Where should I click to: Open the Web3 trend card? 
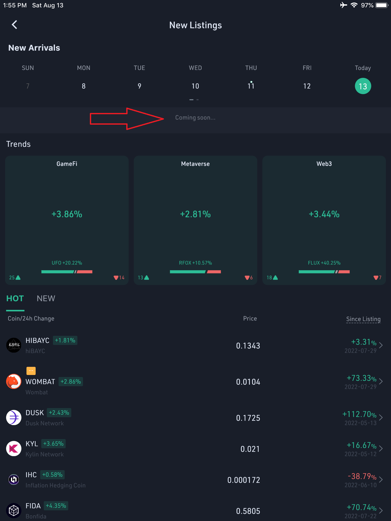(324, 220)
